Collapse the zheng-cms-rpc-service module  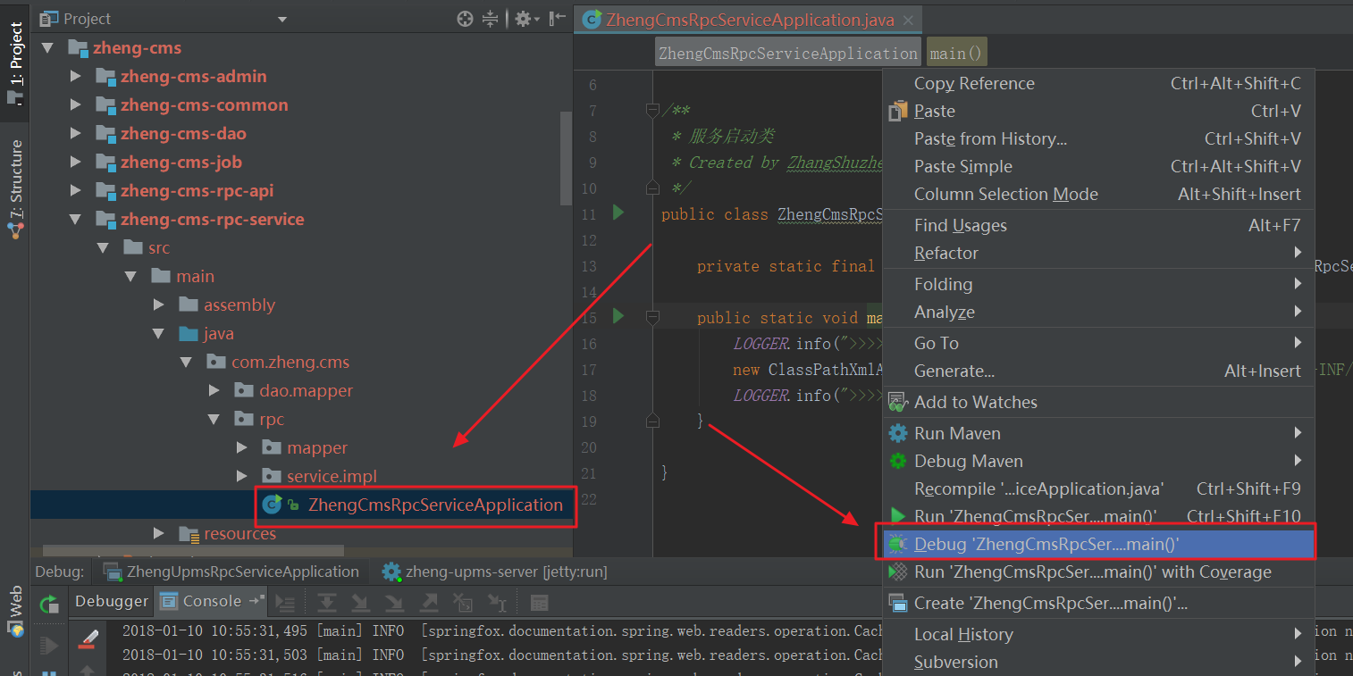click(76, 220)
